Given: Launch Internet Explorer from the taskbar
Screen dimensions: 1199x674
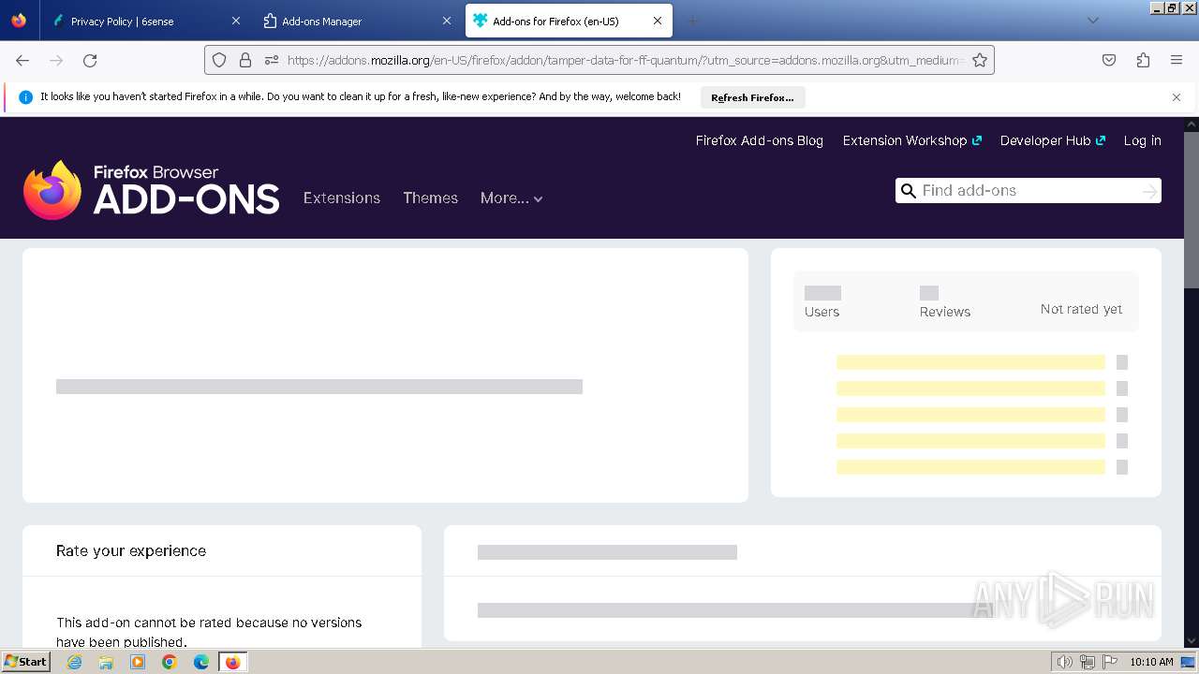Looking at the screenshot, I should pos(74,662).
